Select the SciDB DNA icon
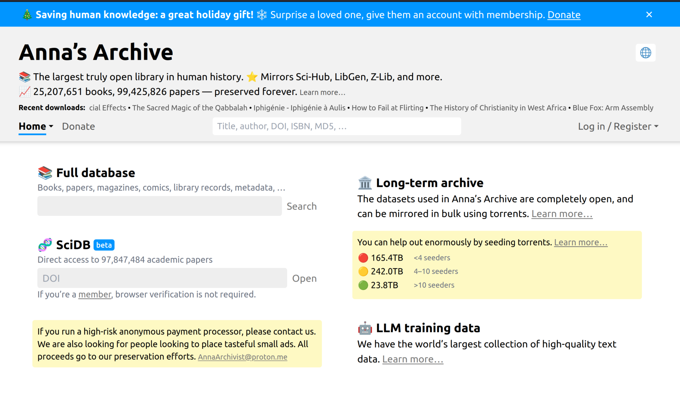This screenshot has height=405, width=680. click(x=45, y=245)
